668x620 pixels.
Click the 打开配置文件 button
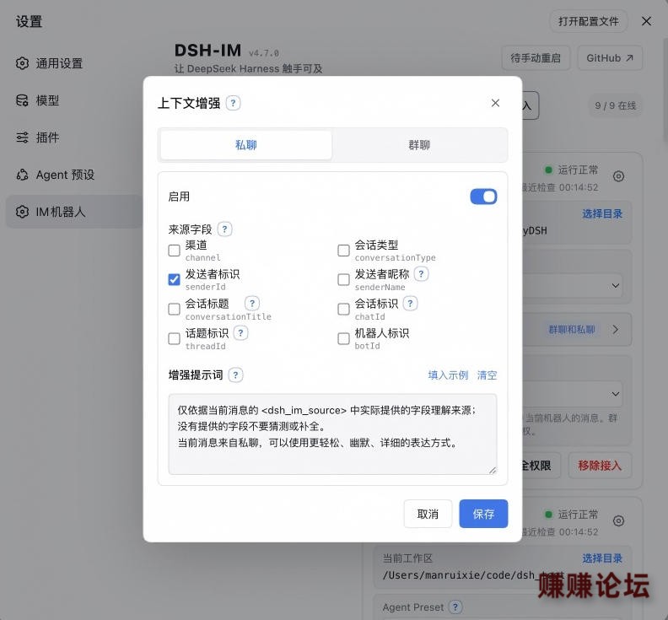point(588,21)
